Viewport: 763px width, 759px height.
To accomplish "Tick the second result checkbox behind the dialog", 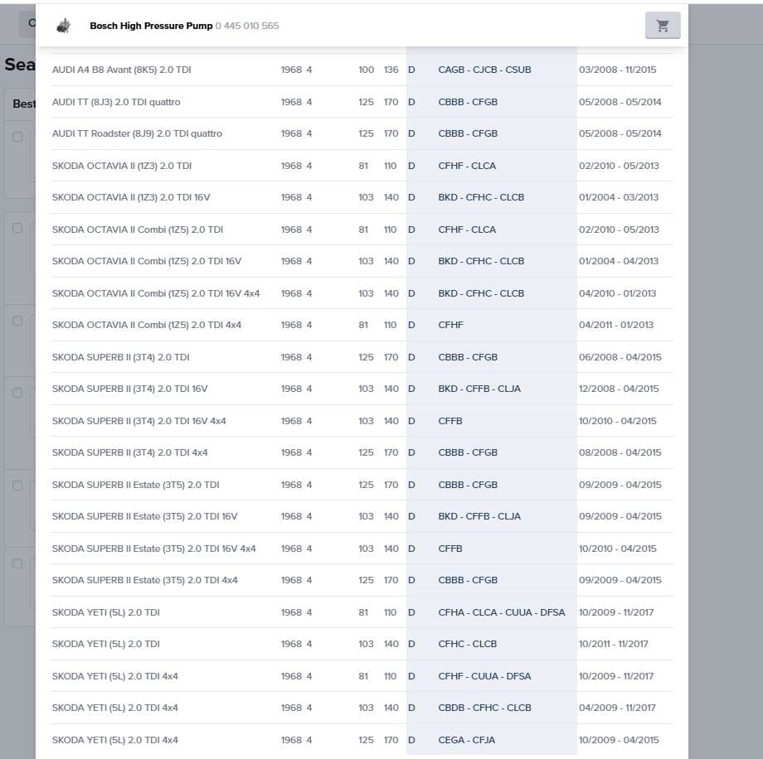I will (17, 228).
